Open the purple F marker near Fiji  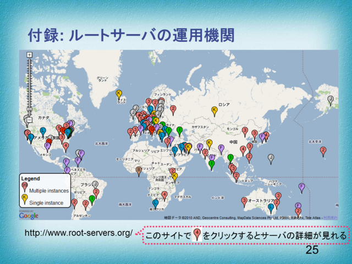click(x=301, y=187)
